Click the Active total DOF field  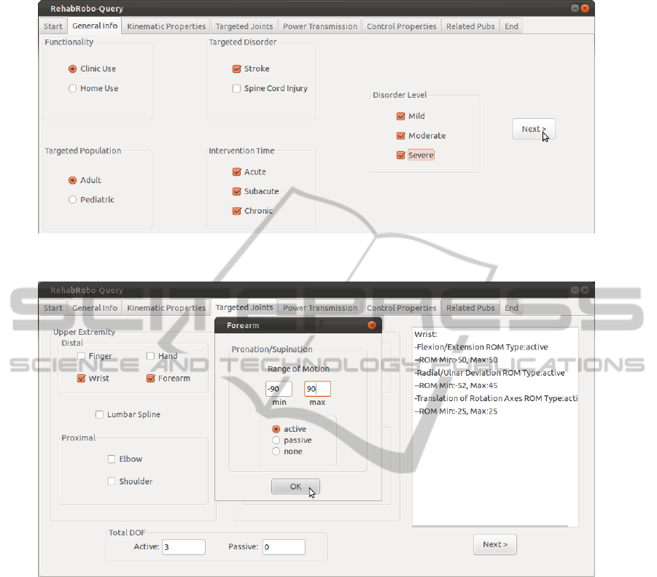click(x=183, y=546)
